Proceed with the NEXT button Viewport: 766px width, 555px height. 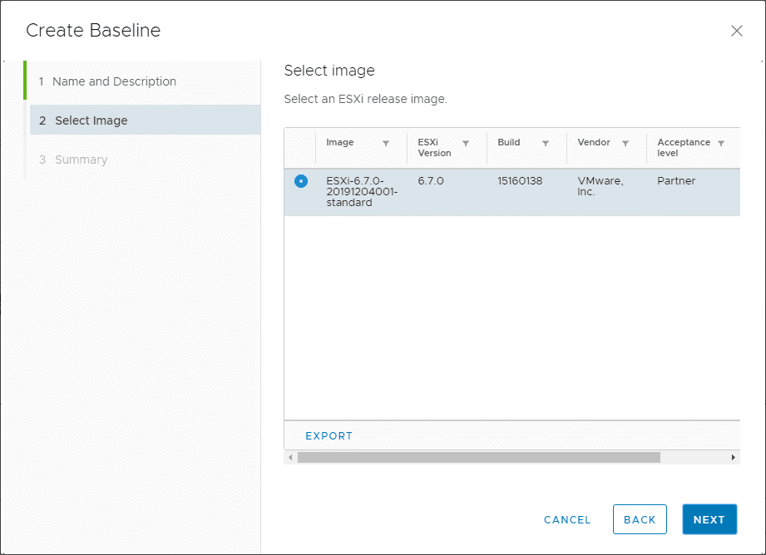(709, 519)
